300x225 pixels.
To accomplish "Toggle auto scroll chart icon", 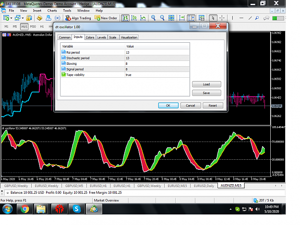I will (x=182, y=18).
